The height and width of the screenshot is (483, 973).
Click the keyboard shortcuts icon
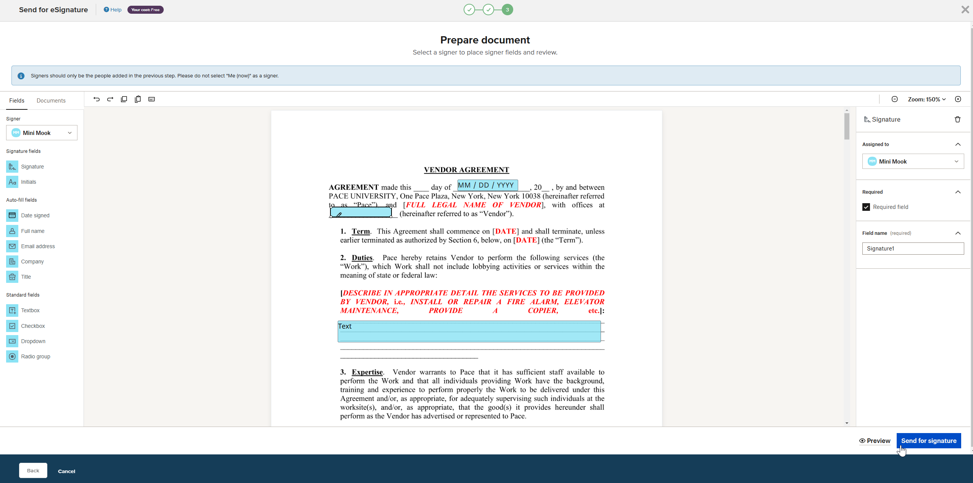point(151,99)
